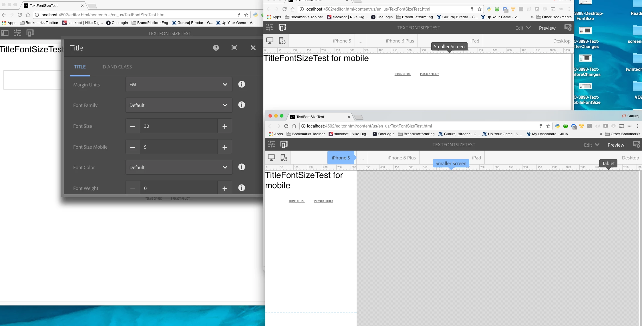This screenshot has width=642, height=326.
Task: Decrease Font Size Mobile with minus button
Action: tap(133, 147)
